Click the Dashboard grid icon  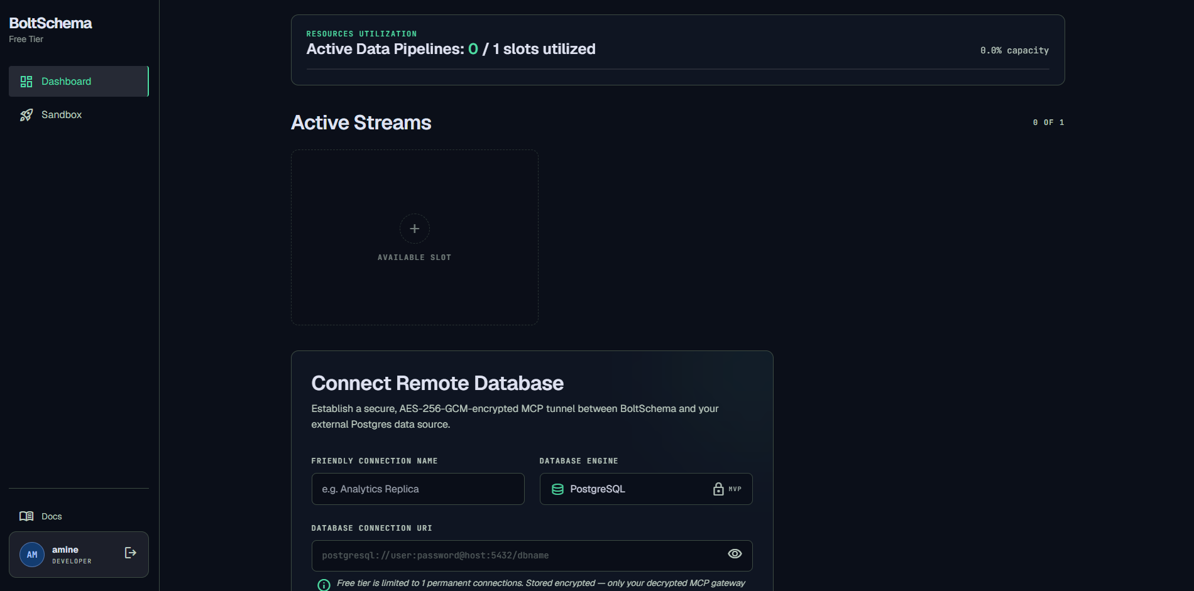26,82
